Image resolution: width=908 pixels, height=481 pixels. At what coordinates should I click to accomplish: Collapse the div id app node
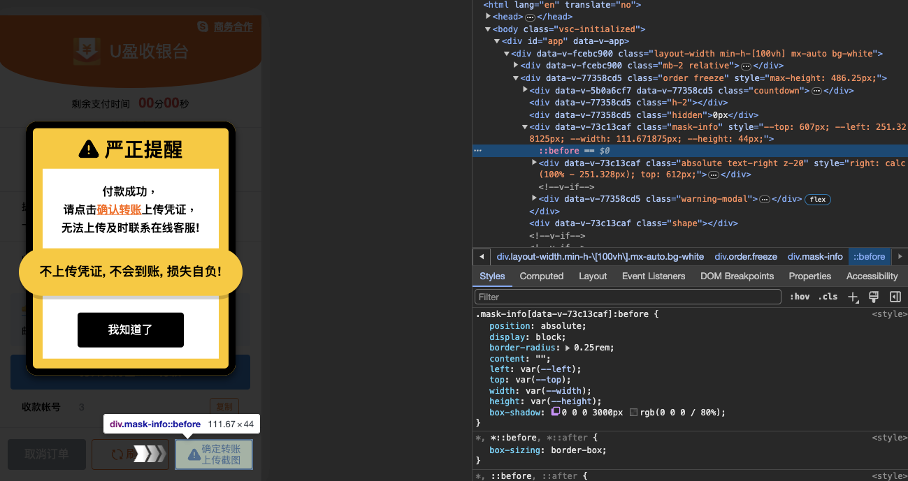point(498,41)
